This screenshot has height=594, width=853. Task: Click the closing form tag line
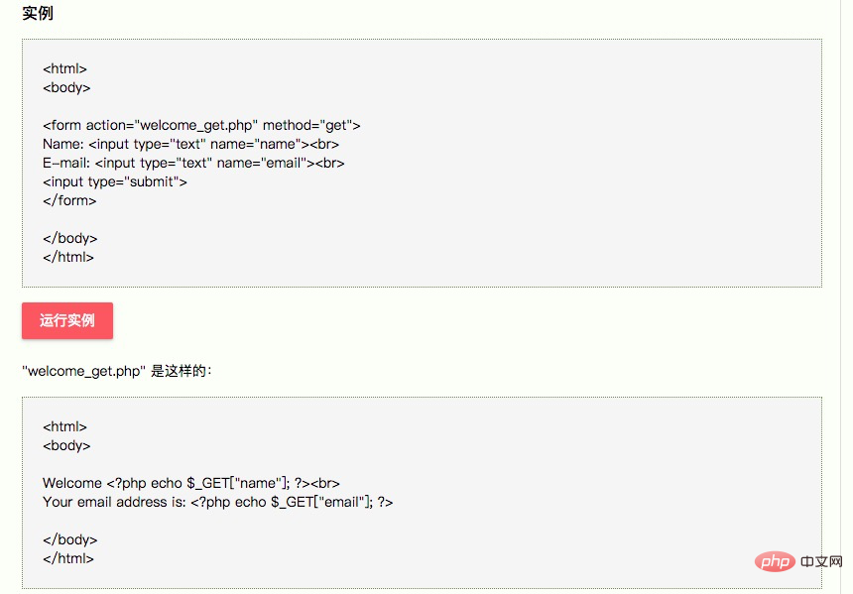(69, 200)
